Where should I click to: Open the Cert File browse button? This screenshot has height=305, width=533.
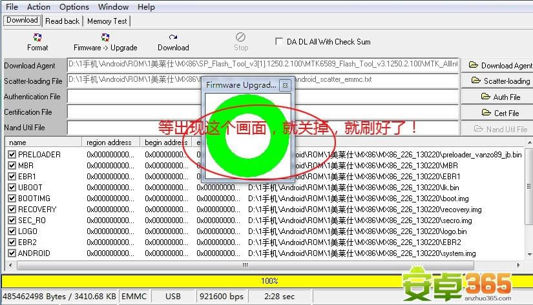(497, 113)
